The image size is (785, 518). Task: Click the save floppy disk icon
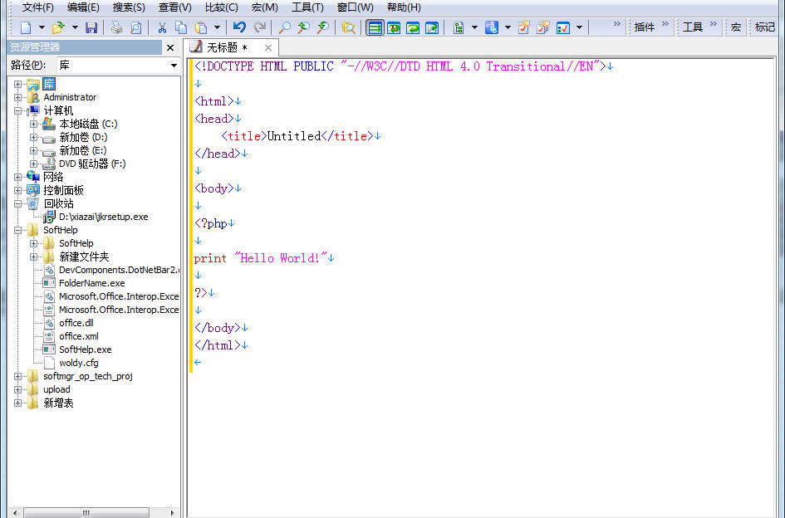tap(91, 27)
